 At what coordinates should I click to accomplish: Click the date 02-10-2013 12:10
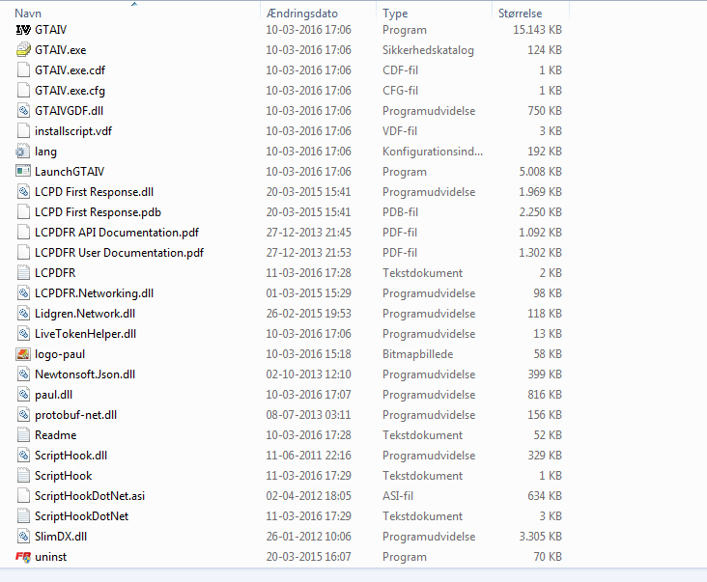[308, 374]
